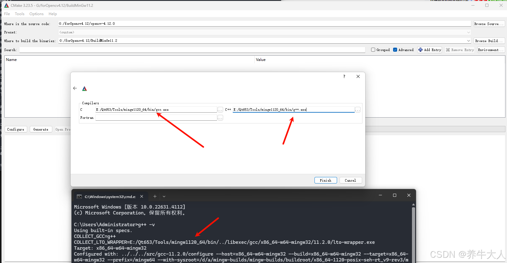Open the Tools menu
Viewport: 507px width, 263px height.
click(19, 14)
